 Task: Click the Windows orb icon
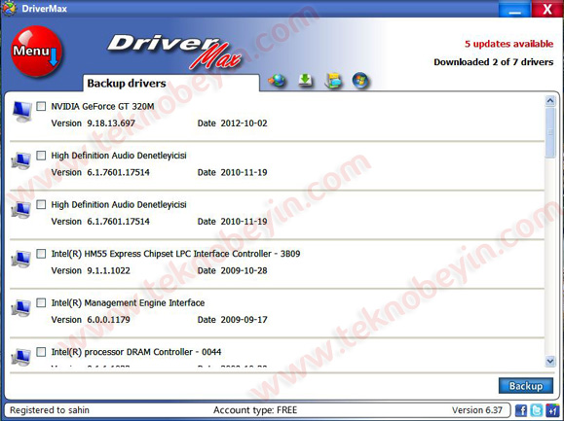click(360, 80)
